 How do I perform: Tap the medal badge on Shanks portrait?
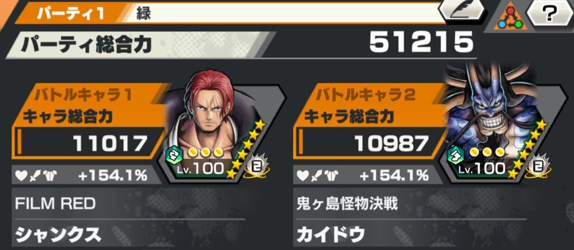pos(258,166)
